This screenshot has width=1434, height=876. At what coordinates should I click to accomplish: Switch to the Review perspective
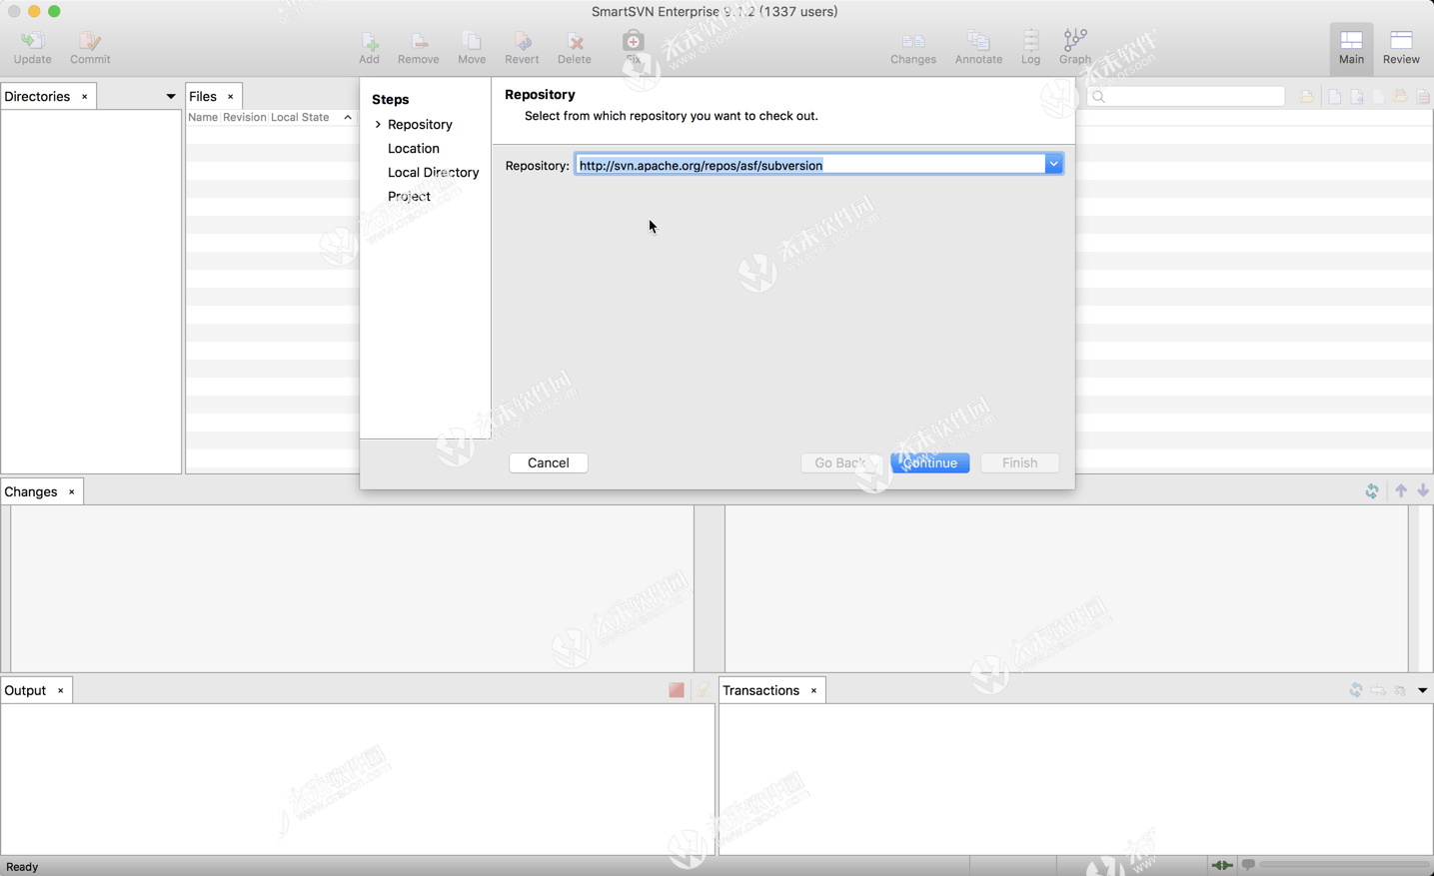pos(1401,47)
